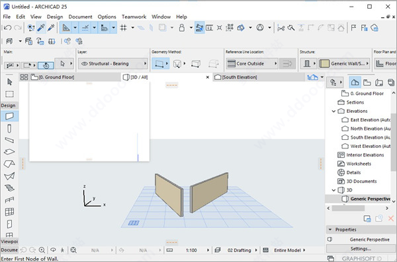Open the Design menu

pos(55,16)
